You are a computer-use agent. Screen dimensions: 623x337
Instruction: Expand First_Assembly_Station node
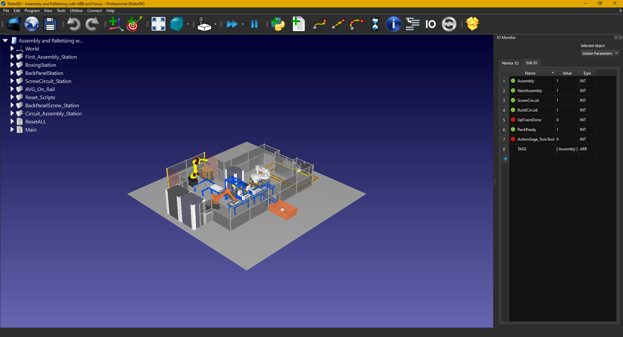pyautogui.click(x=12, y=56)
